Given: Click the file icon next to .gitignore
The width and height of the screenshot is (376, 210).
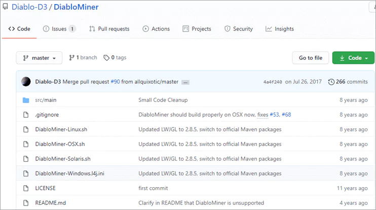Looking at the screenshot, I should (x=26, y=115).
